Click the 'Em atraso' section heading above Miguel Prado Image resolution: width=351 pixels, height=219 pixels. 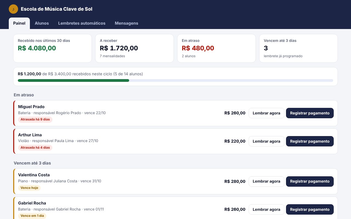(24, 95)
